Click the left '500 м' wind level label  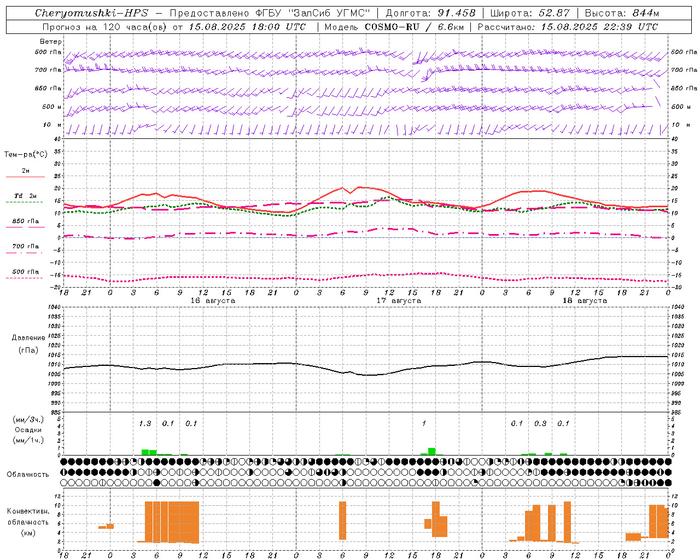(x=52, y=107)
